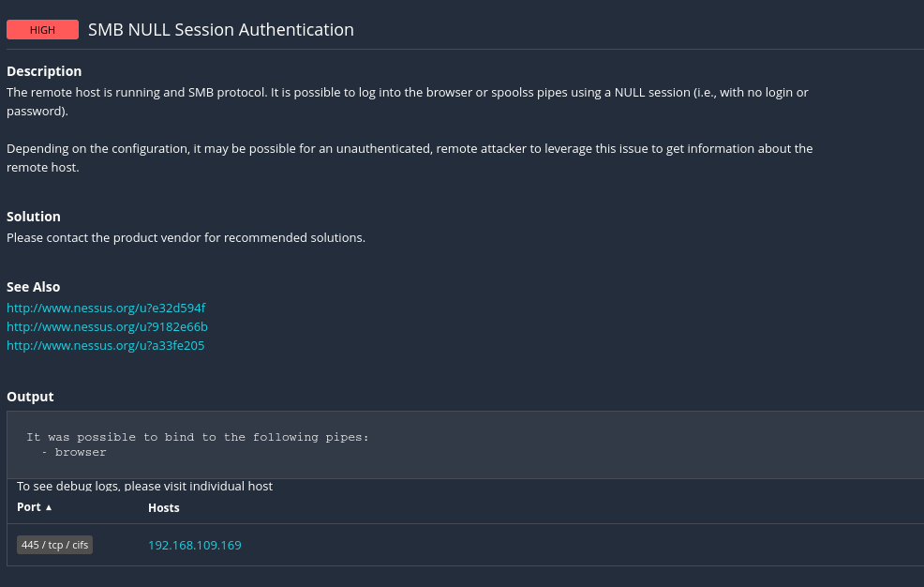Open the nessus.org u?e32d594f link
924x587 pixels.
click(x=106, y=308)
